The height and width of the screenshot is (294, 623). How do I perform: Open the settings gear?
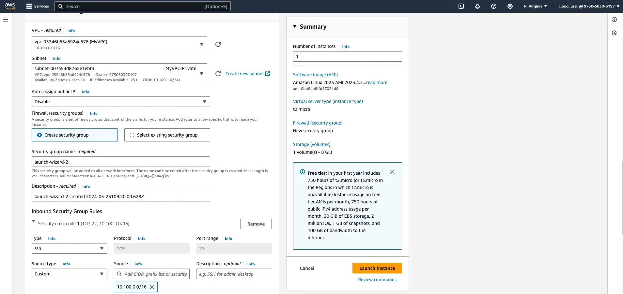[510, 6]
